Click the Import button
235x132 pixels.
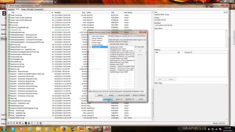tap(111, 95)
